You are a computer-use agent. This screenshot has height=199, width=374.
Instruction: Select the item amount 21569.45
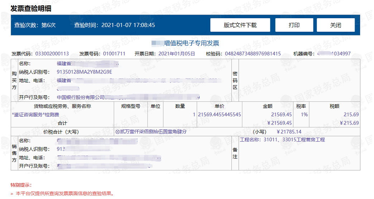tap(282, 115)
